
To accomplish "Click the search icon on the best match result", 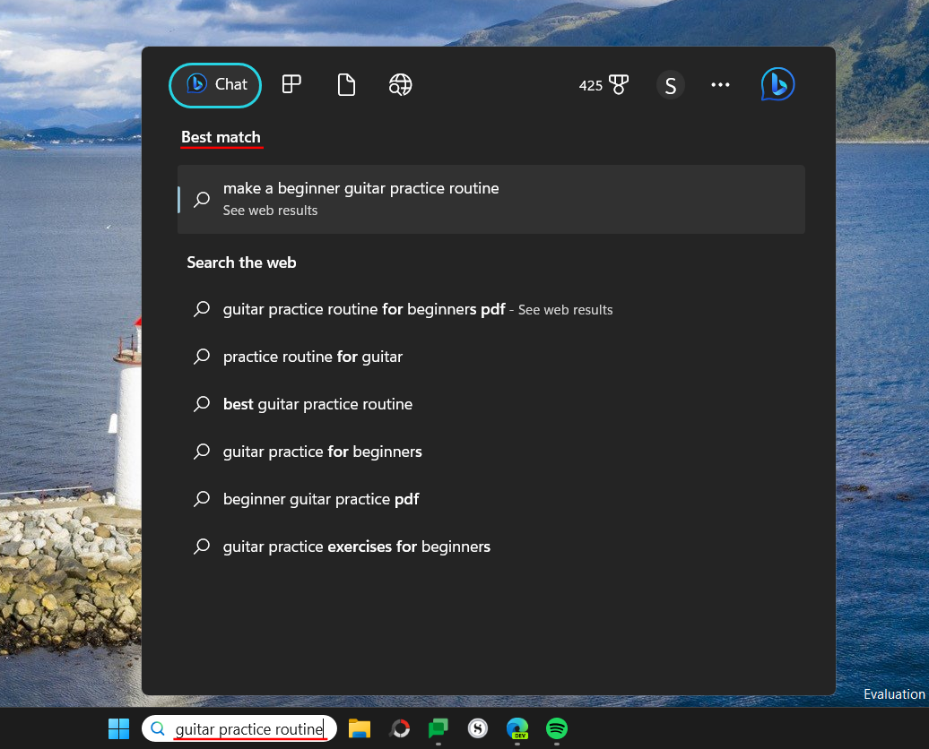I will pos(201,199).
